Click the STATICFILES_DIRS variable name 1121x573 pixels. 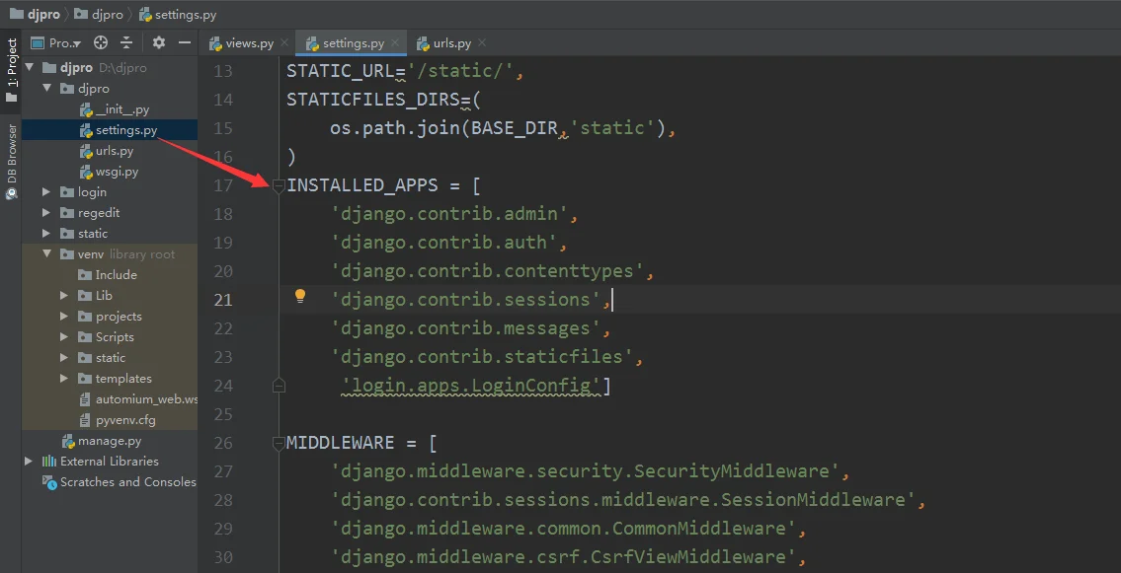(372, 100)
